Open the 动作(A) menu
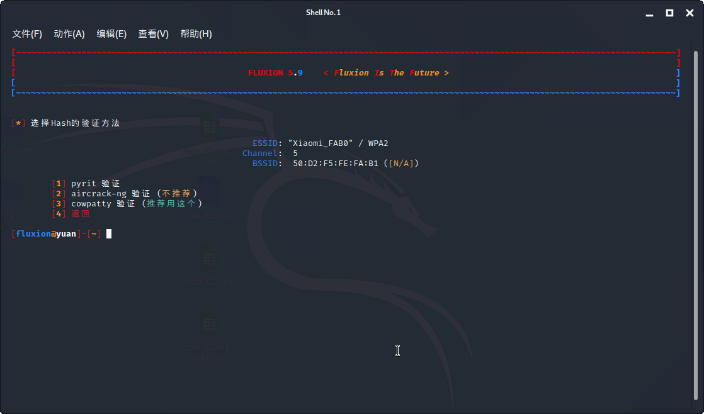 click(69, 34)
